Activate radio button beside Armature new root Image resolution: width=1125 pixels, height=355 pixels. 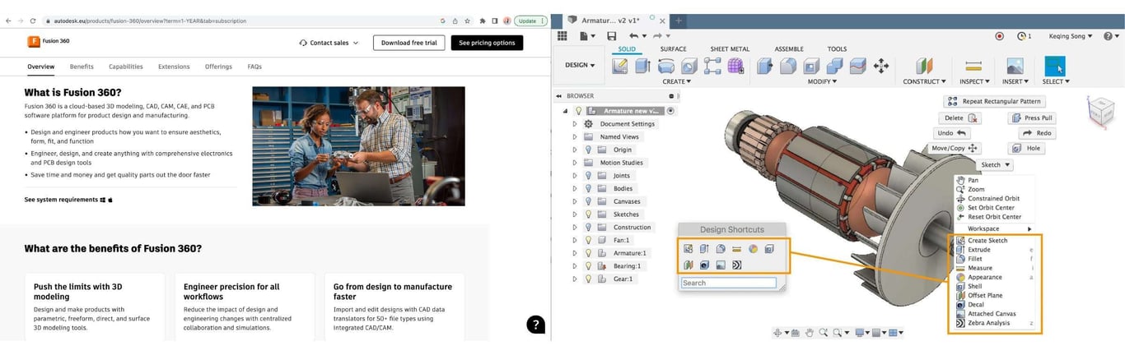tap(670, 111)
